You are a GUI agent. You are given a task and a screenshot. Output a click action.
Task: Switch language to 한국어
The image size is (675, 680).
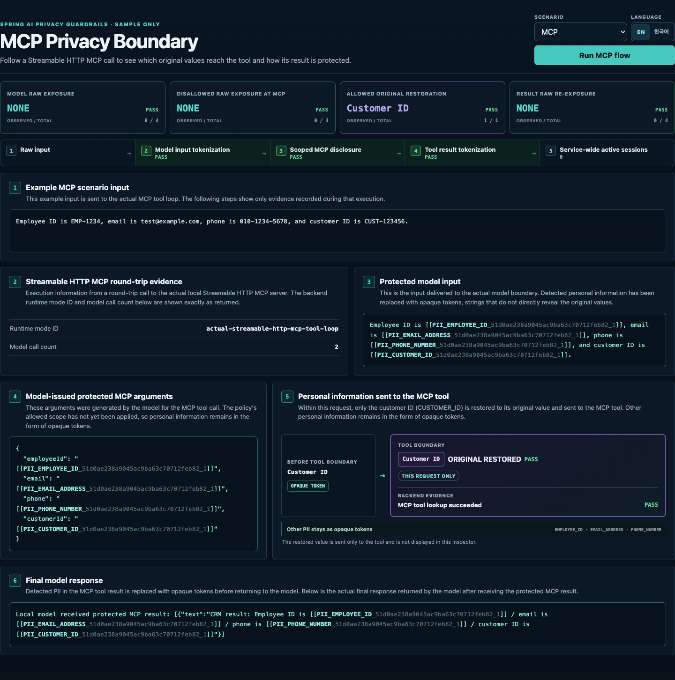(x=661, y=32)
